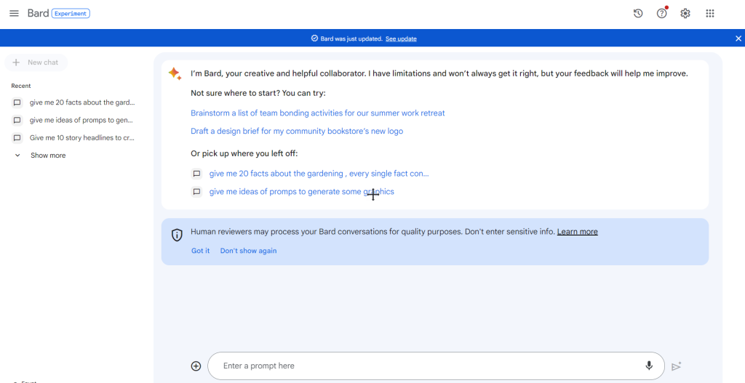Screen dimensions: 745x383
Task: Resume the 20 gardening facts conversation
Action: pyautogui.click(x=319, y=174)
